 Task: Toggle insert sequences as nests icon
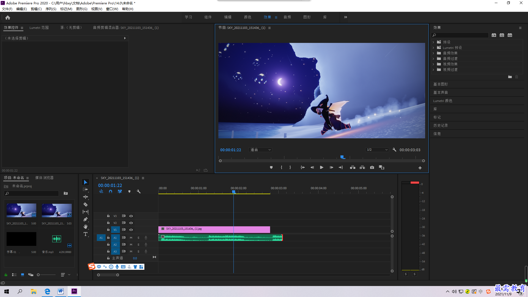101,191
